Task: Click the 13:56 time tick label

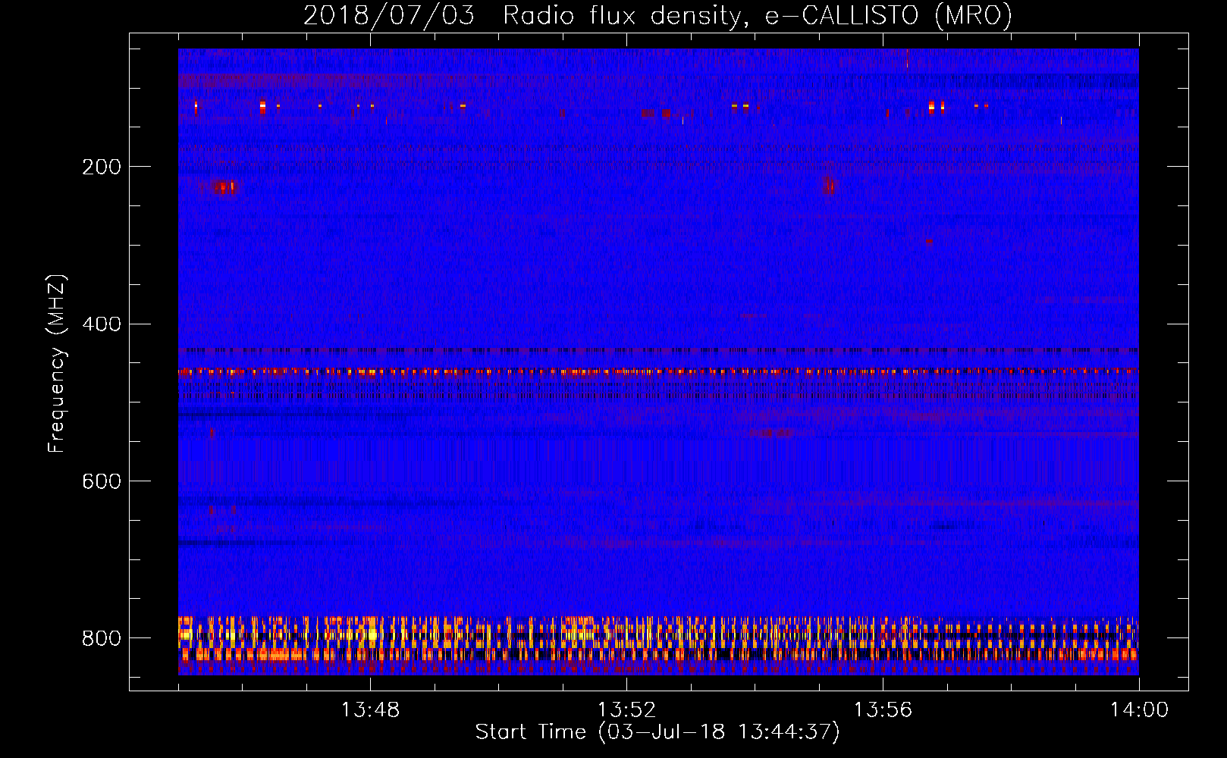Action: click(x=883, y=710)
